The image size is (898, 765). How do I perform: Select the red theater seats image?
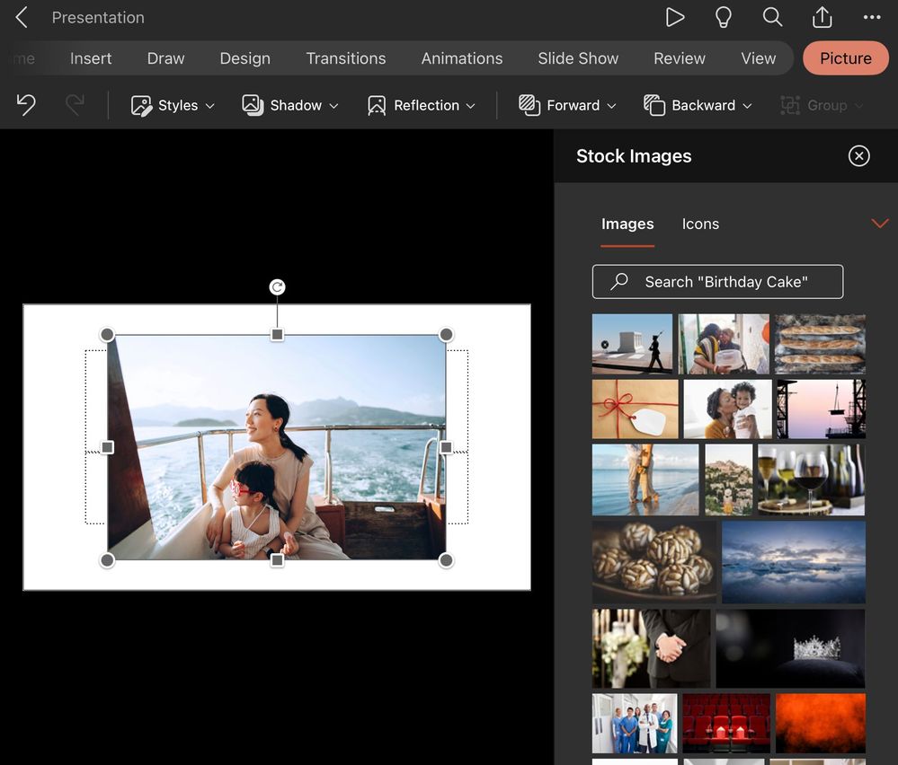coord(726,723)
